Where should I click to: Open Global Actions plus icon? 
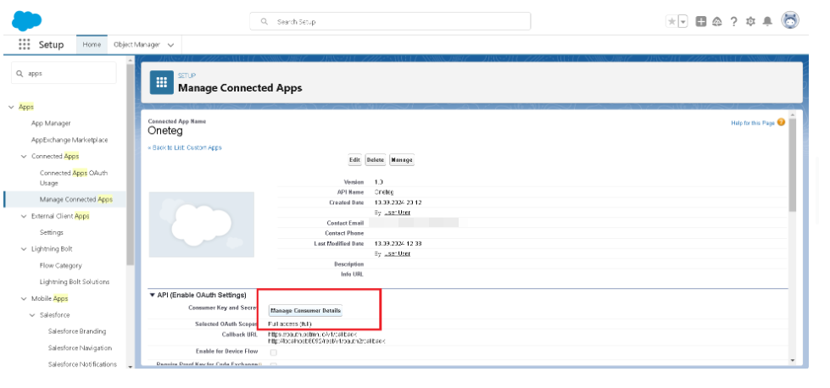click(x=701, y=22)
